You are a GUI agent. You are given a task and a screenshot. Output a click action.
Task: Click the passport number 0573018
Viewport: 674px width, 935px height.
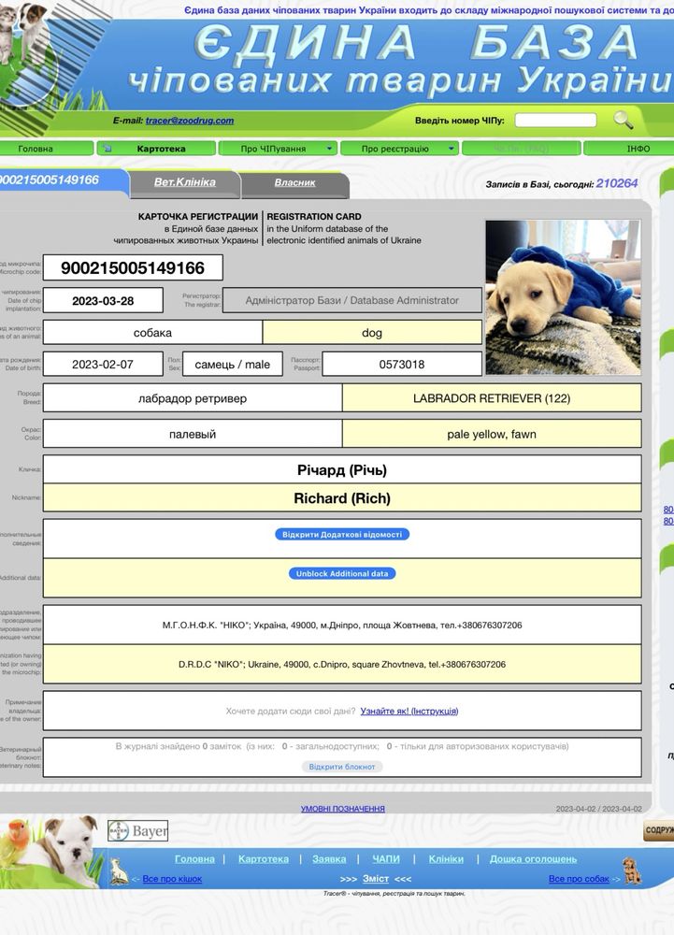click(x=402, y=364)
